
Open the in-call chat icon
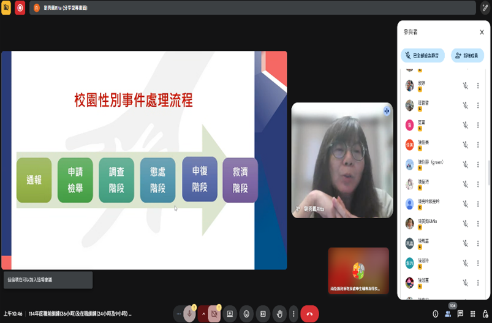pos(460,314)
